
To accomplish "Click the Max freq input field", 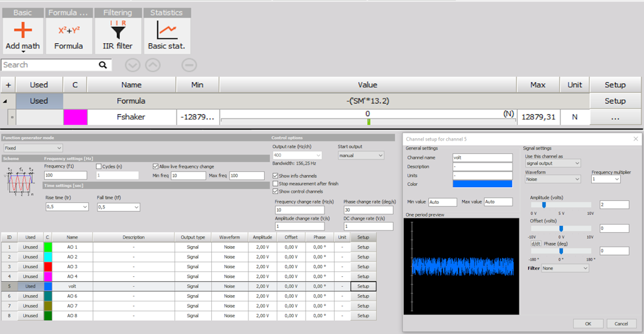I will coord(247,175).
